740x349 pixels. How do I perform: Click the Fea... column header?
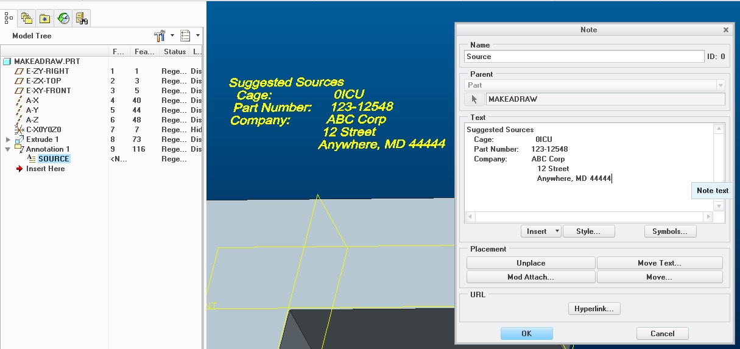[146, 52]
